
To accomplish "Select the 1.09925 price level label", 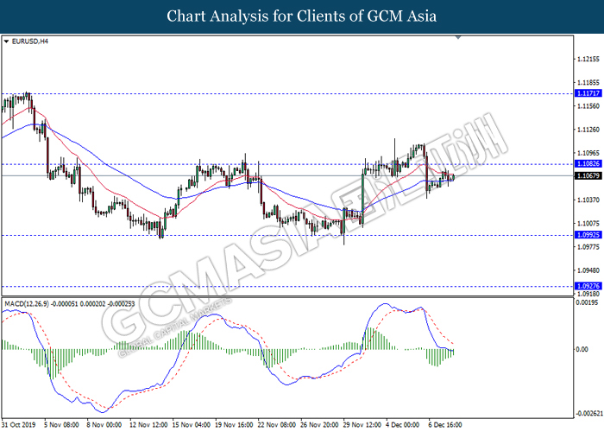I will tap(588, 234).
